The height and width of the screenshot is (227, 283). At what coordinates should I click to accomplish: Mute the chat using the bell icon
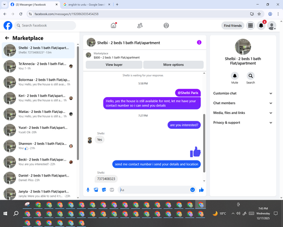pos(235,76)
